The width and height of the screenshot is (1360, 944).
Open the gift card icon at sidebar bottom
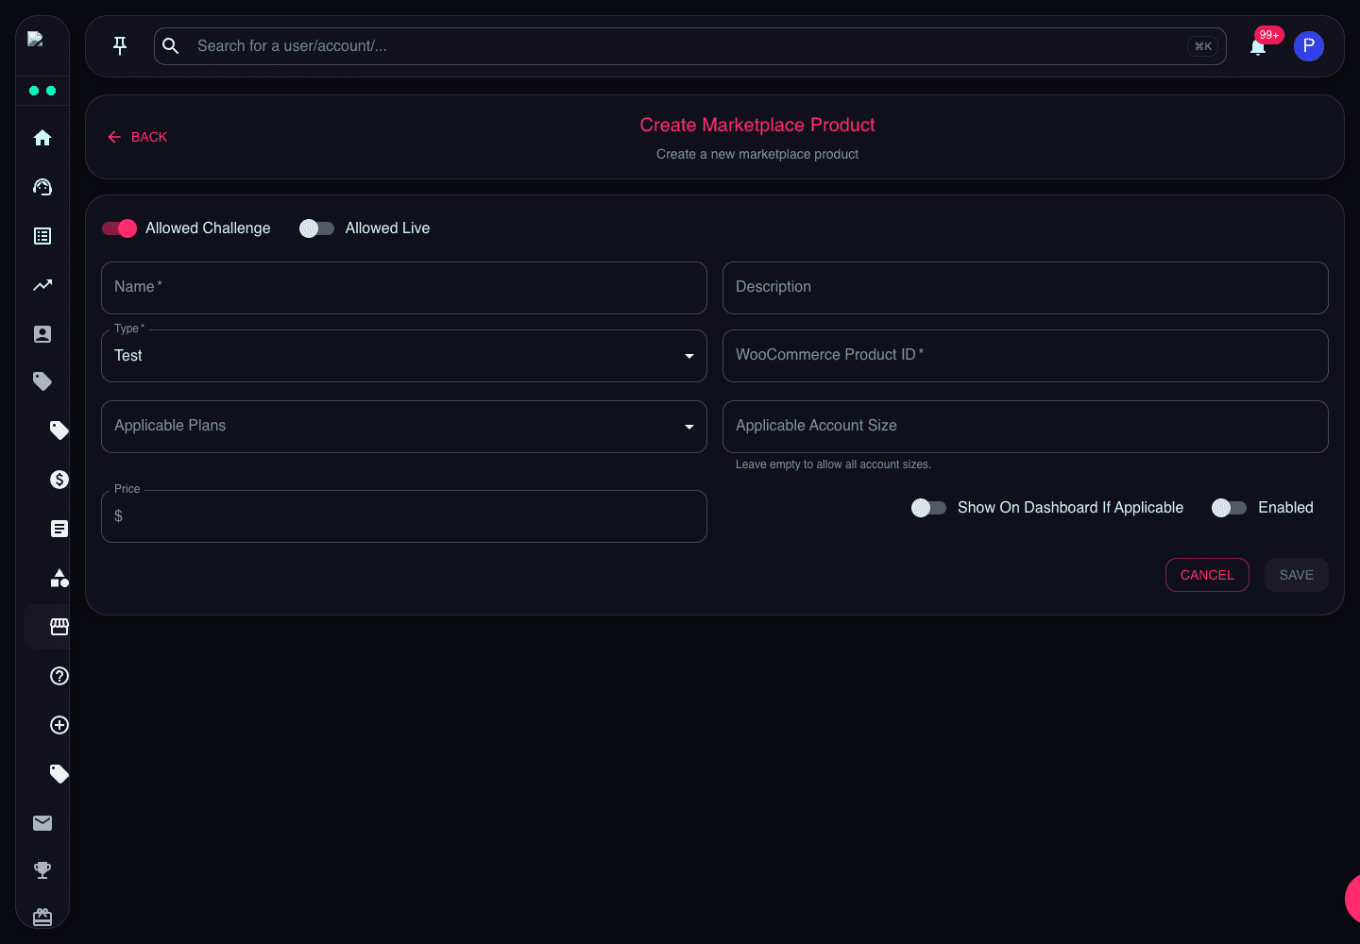pos(42,917)
